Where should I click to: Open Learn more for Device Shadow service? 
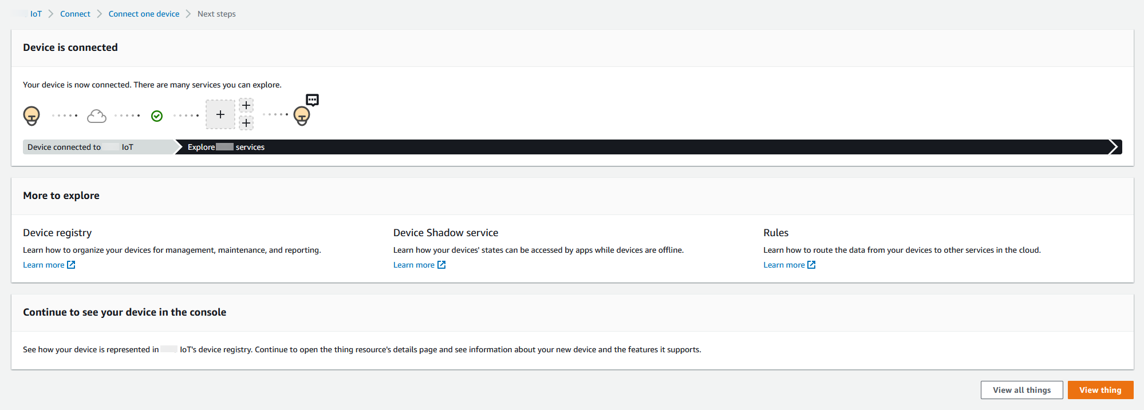pyautogui.click(x=413, y=265)
